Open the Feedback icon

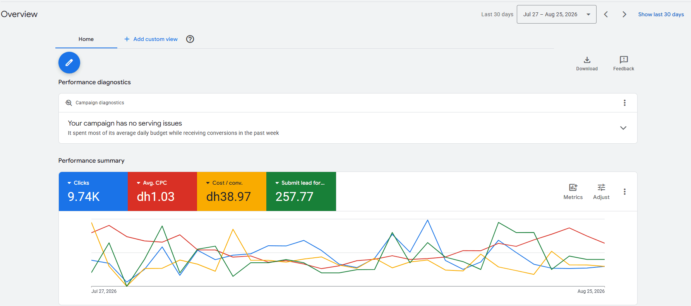[624, 59]
